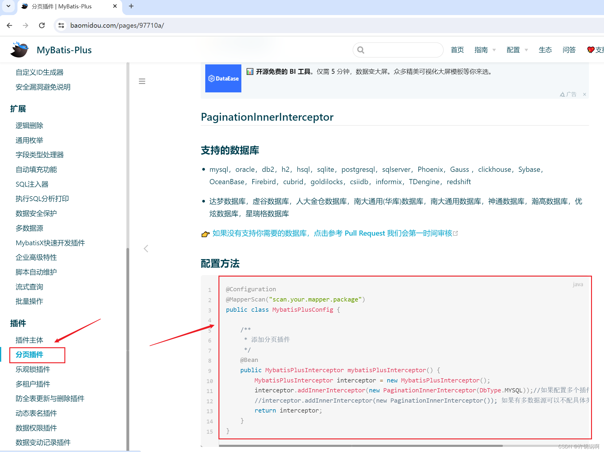
Task: Open 自定义ID生成器 in sidebar
Action: tap(39, 72)
